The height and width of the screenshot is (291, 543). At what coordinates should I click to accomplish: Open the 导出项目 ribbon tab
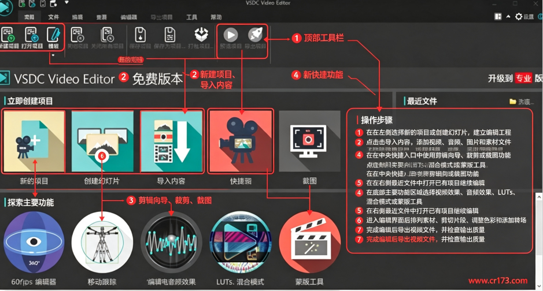(x=161, y=17)
